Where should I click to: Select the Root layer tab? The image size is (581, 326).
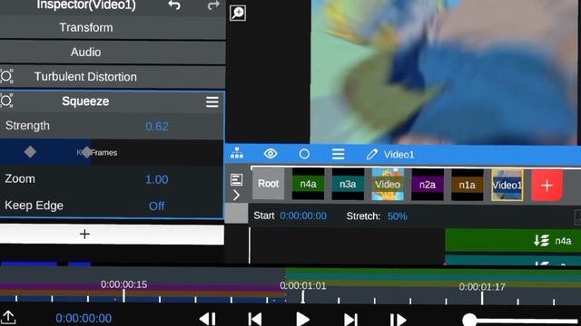tap(269, 184)
